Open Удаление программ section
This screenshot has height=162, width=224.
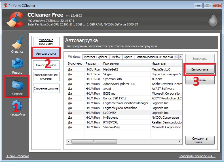(46, 42)
